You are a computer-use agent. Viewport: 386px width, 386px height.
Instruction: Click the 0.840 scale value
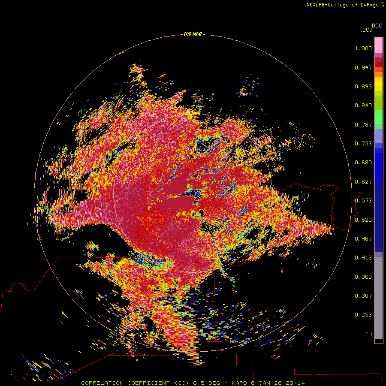363,106
